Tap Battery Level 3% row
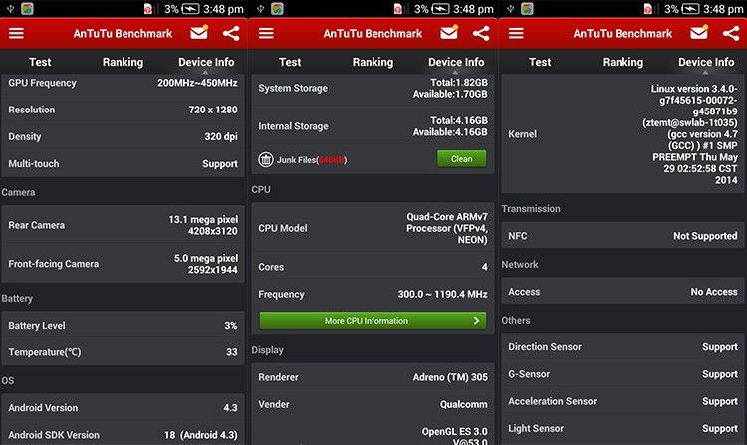 pyautogui.click(x=123, y=326)
